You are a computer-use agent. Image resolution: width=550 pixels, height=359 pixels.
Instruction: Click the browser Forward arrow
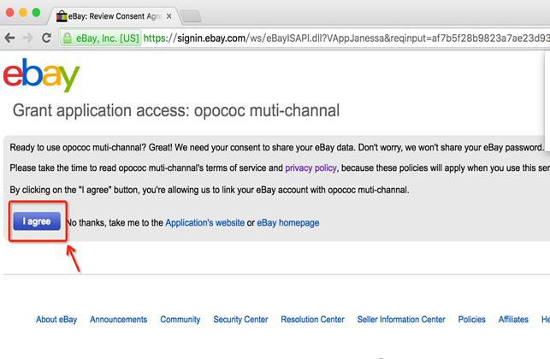click(x=27, y=38)
